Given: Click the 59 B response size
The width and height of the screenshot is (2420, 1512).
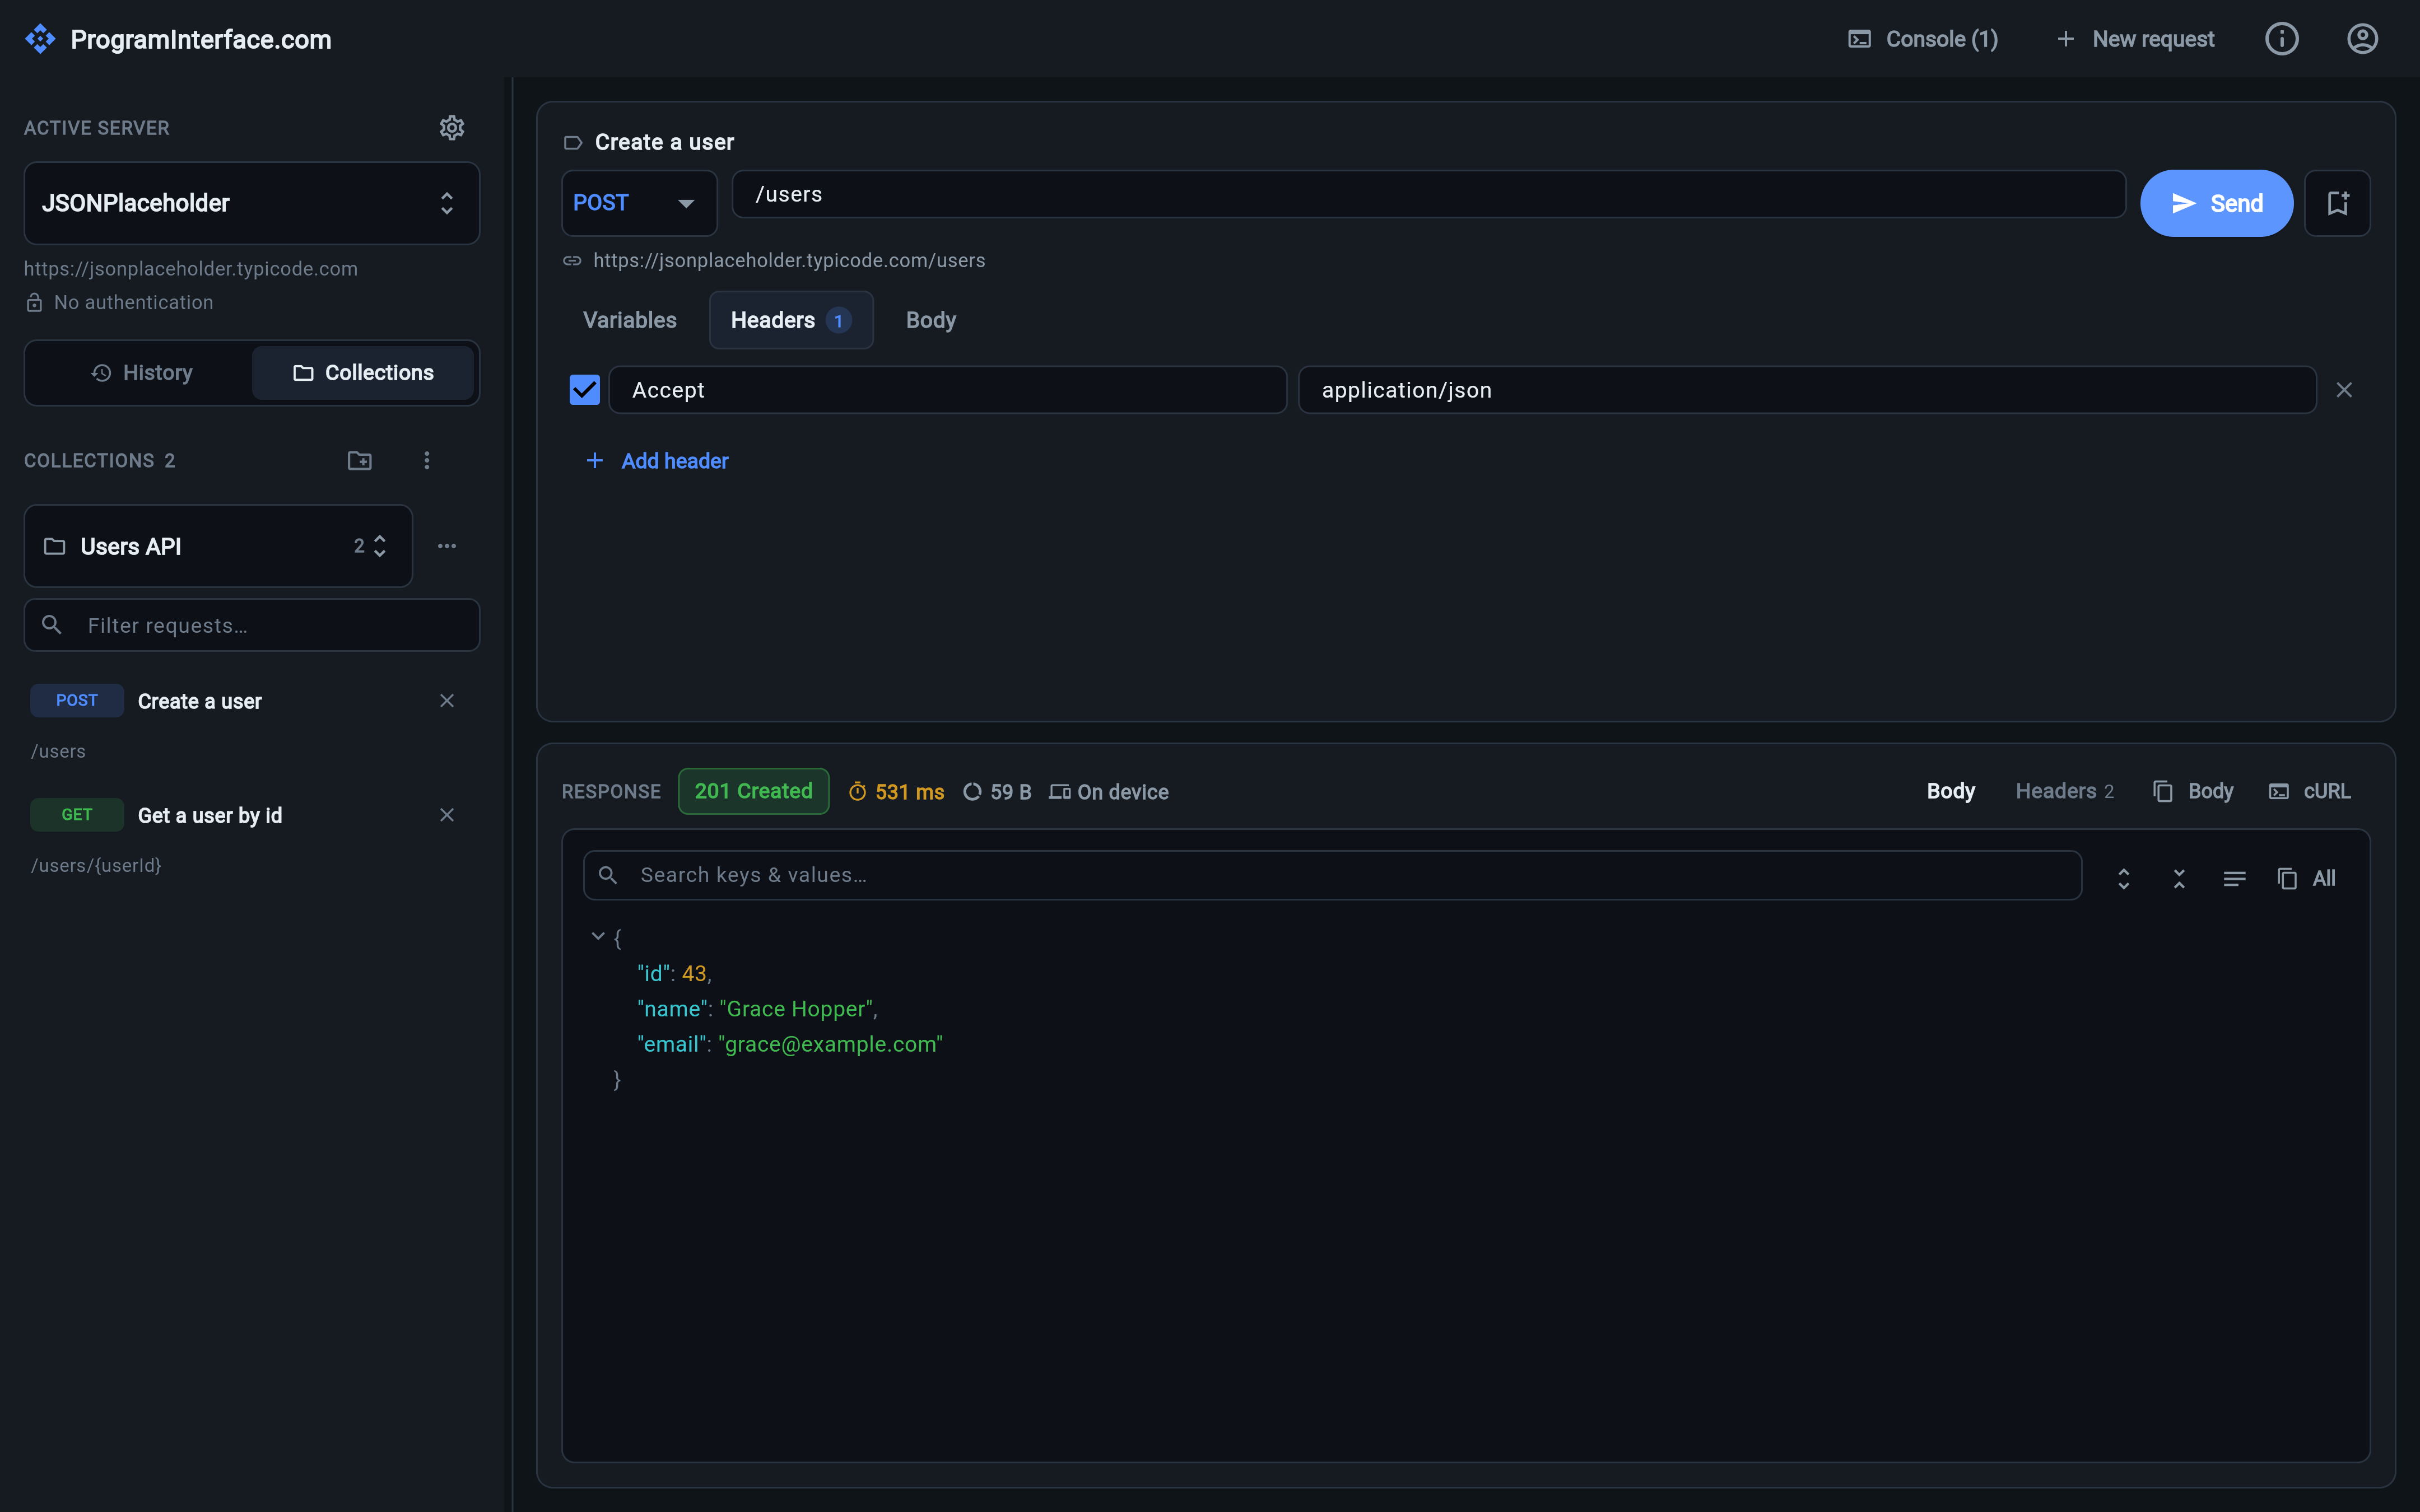Looking at the screenshot, I should [x=997, y=792].
